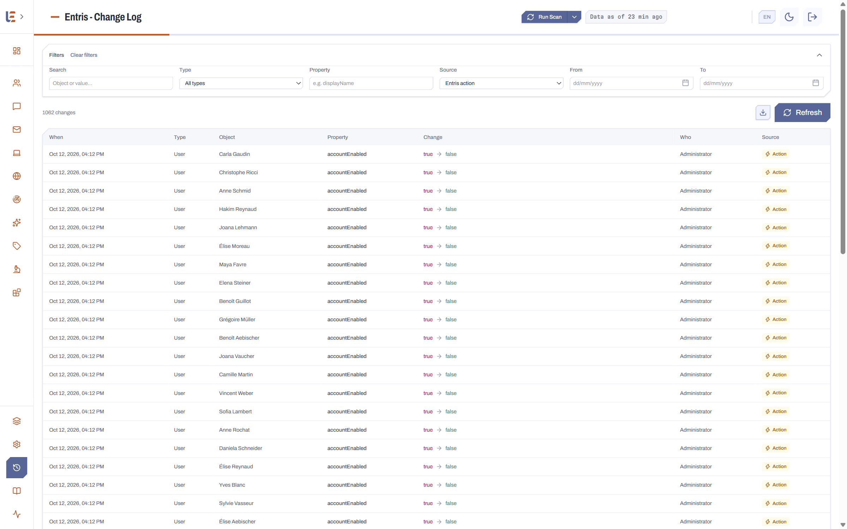
Task: Open the sparkles icon in sidebar
Action: coord(17,223)
